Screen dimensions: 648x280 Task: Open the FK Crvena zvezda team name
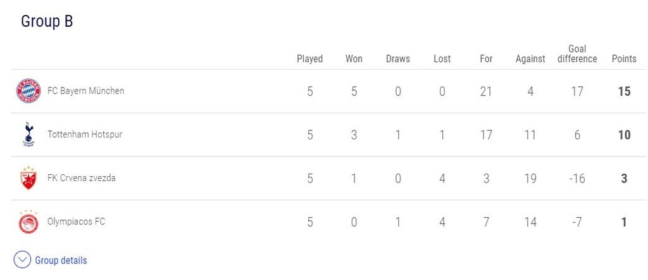point(81,178)
